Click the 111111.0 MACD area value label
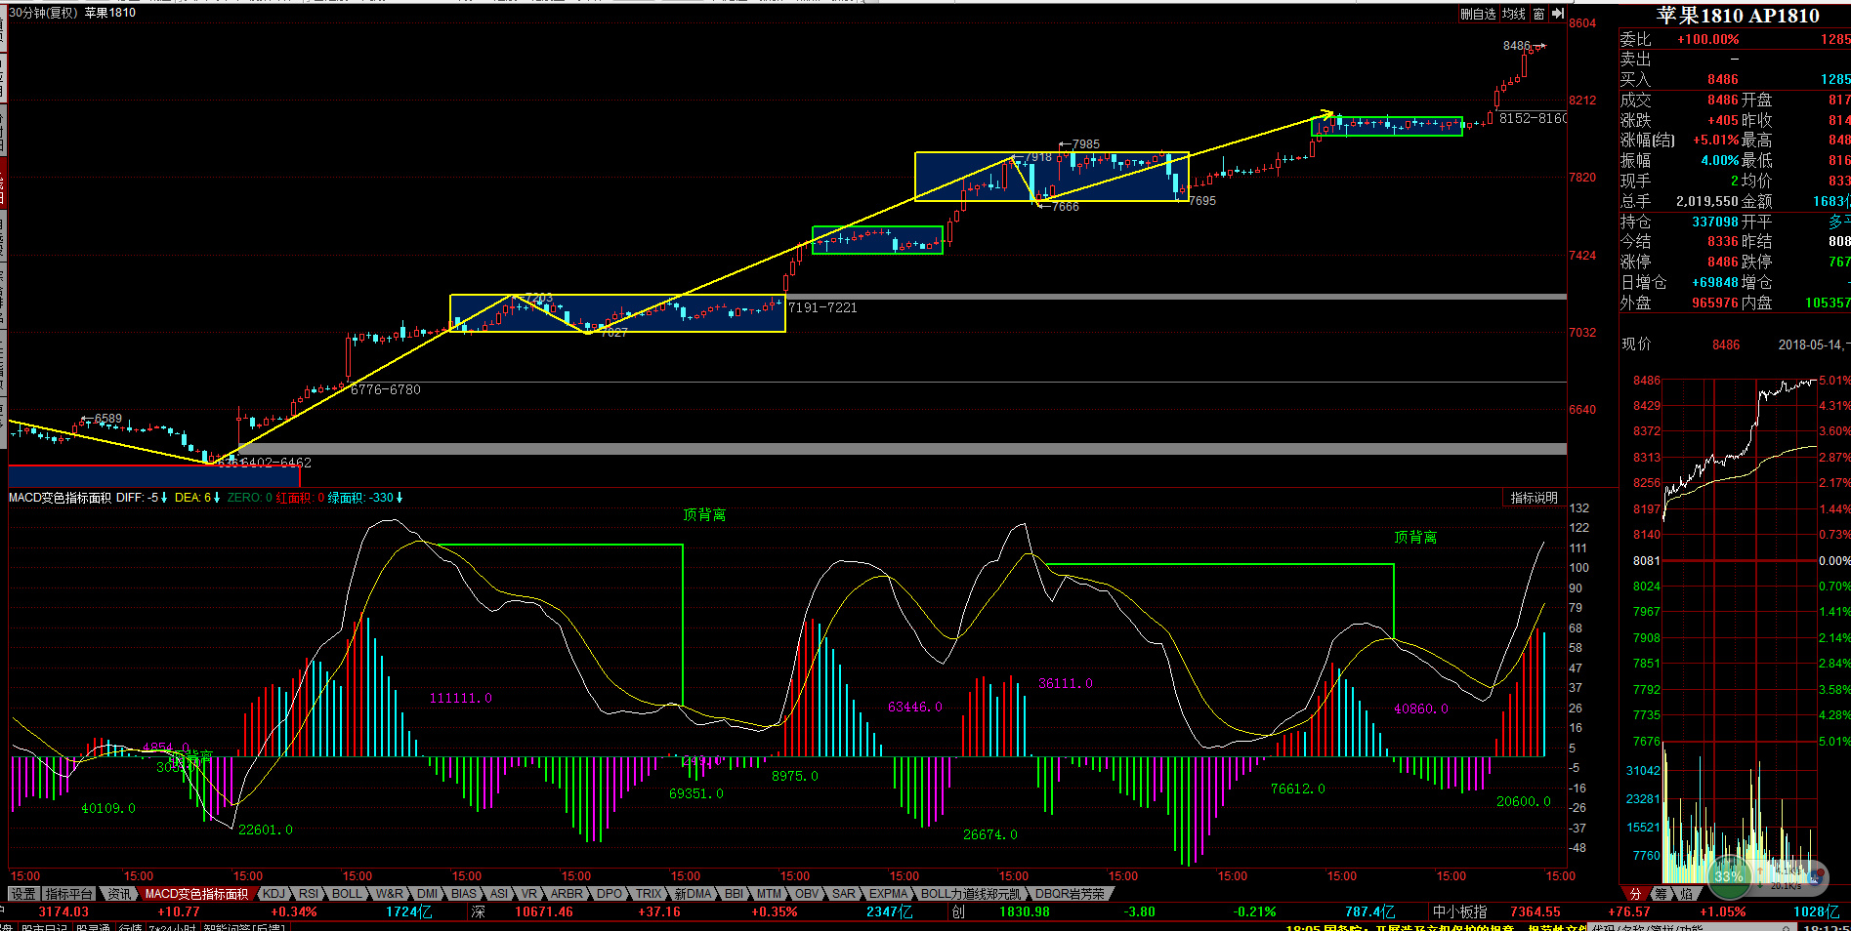This screenshot has height=931, width=1851. click(461, 698)
